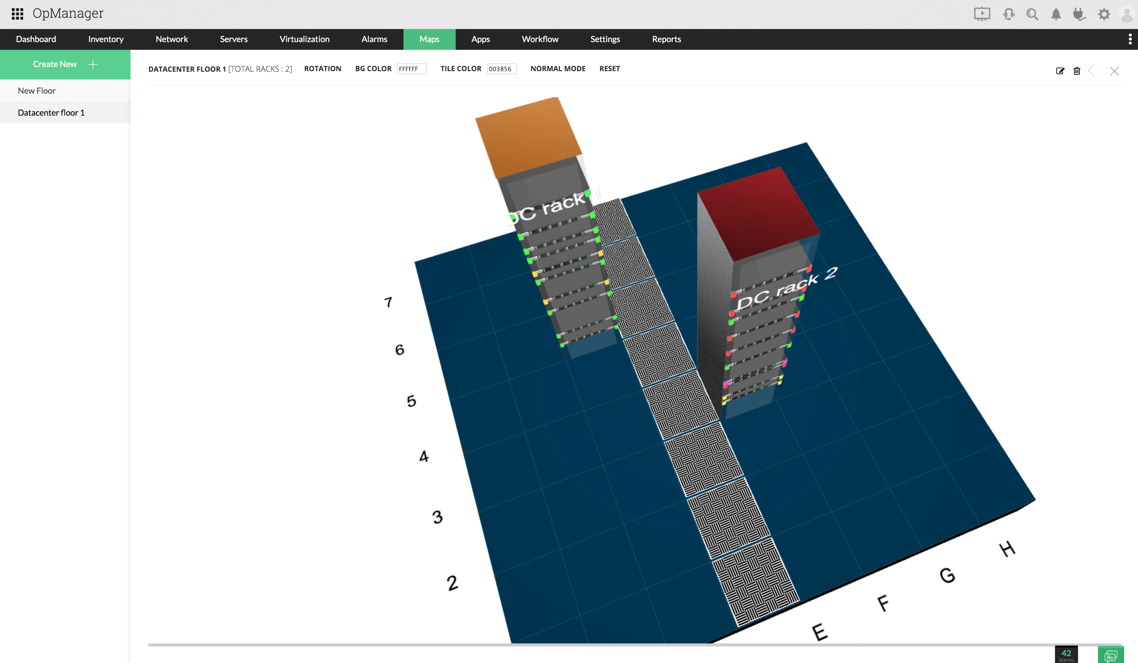Open the notifications bell
This screenshot has width=1138, height=663.
(x=1056, y=14)
